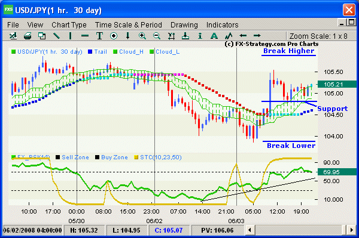Click the bold A annotation icon
Viewport: 359px width, 238px height.
(214, 36)
